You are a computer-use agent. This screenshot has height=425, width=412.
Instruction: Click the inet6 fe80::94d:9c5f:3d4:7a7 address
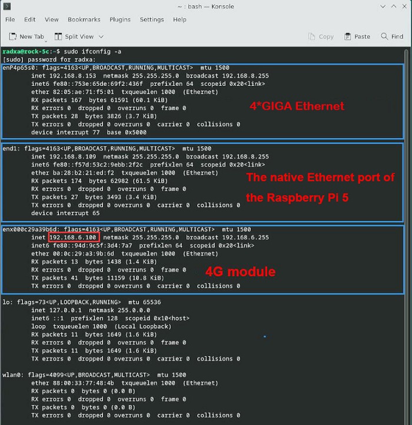point(92,246)
